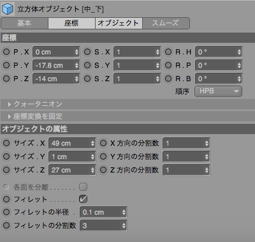Viewport: 255px width, 242px height.
Task: Toggle the R.B keyframe dot
Action: pyautogui.click(x=168, y=79)
